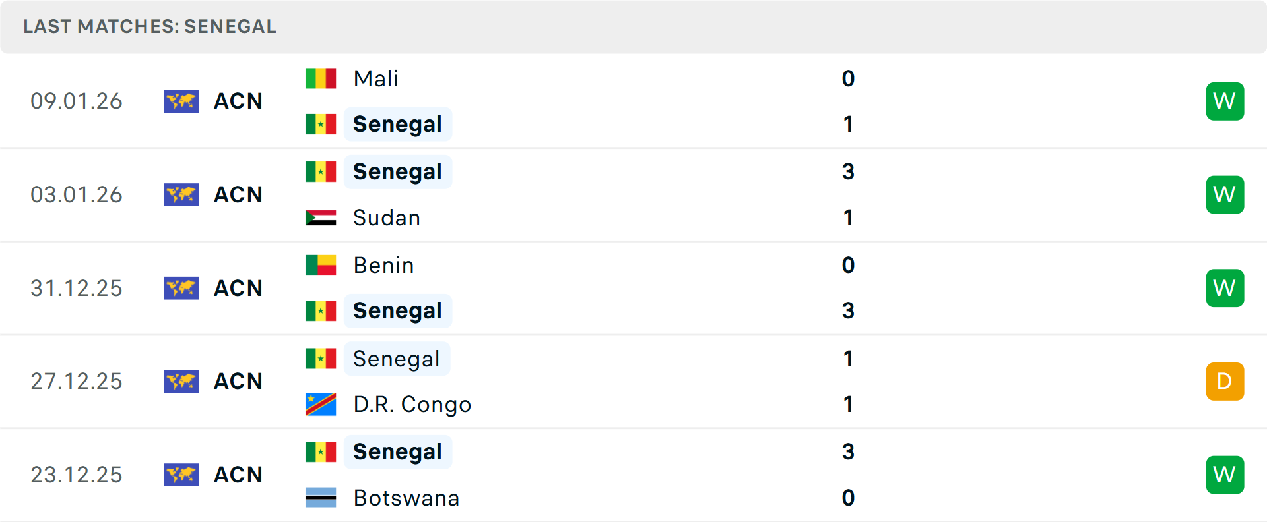Click the LAST MATCHES: SENEGAL header
This screenshot has width=1267, height=522.
(149, 26)
